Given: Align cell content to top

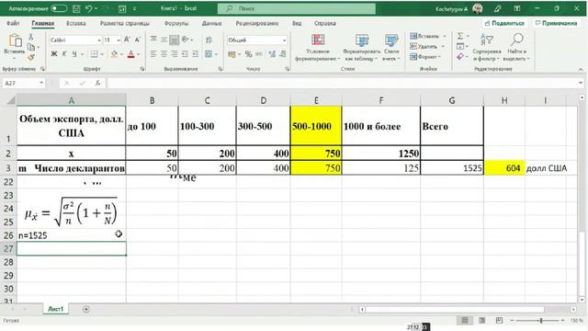Looking at the screenshot, I should point(153,39).
